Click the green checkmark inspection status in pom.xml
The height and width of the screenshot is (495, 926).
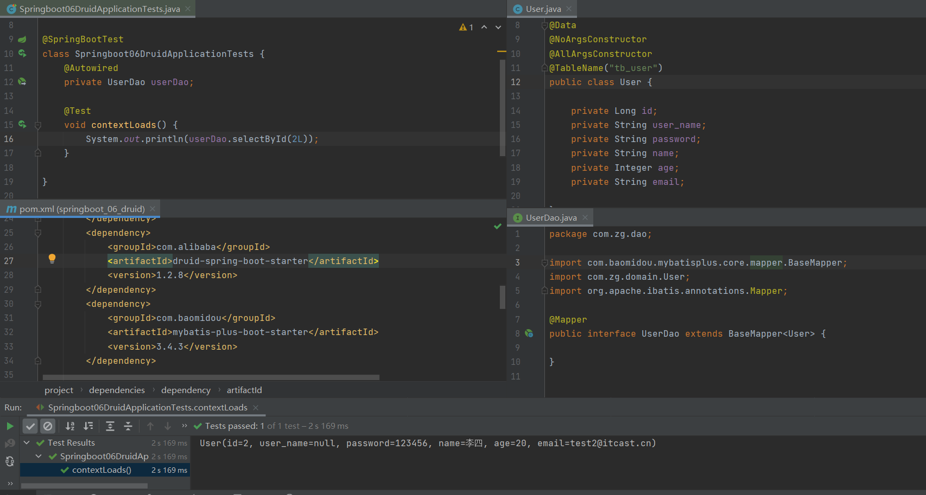pyautogui.click(x=498, y=226)
